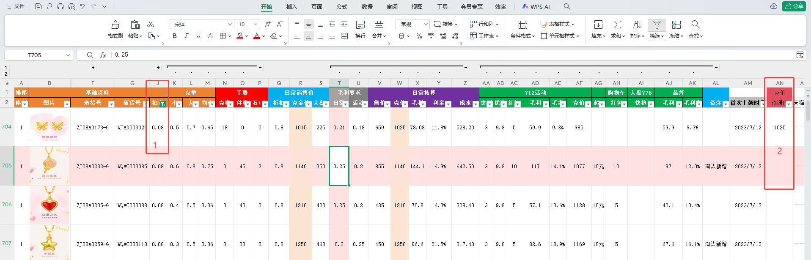Image resolution: width=811 pixels, height=260 pixels.
Task: Click the WPS AI button
Action: (536, 7)
